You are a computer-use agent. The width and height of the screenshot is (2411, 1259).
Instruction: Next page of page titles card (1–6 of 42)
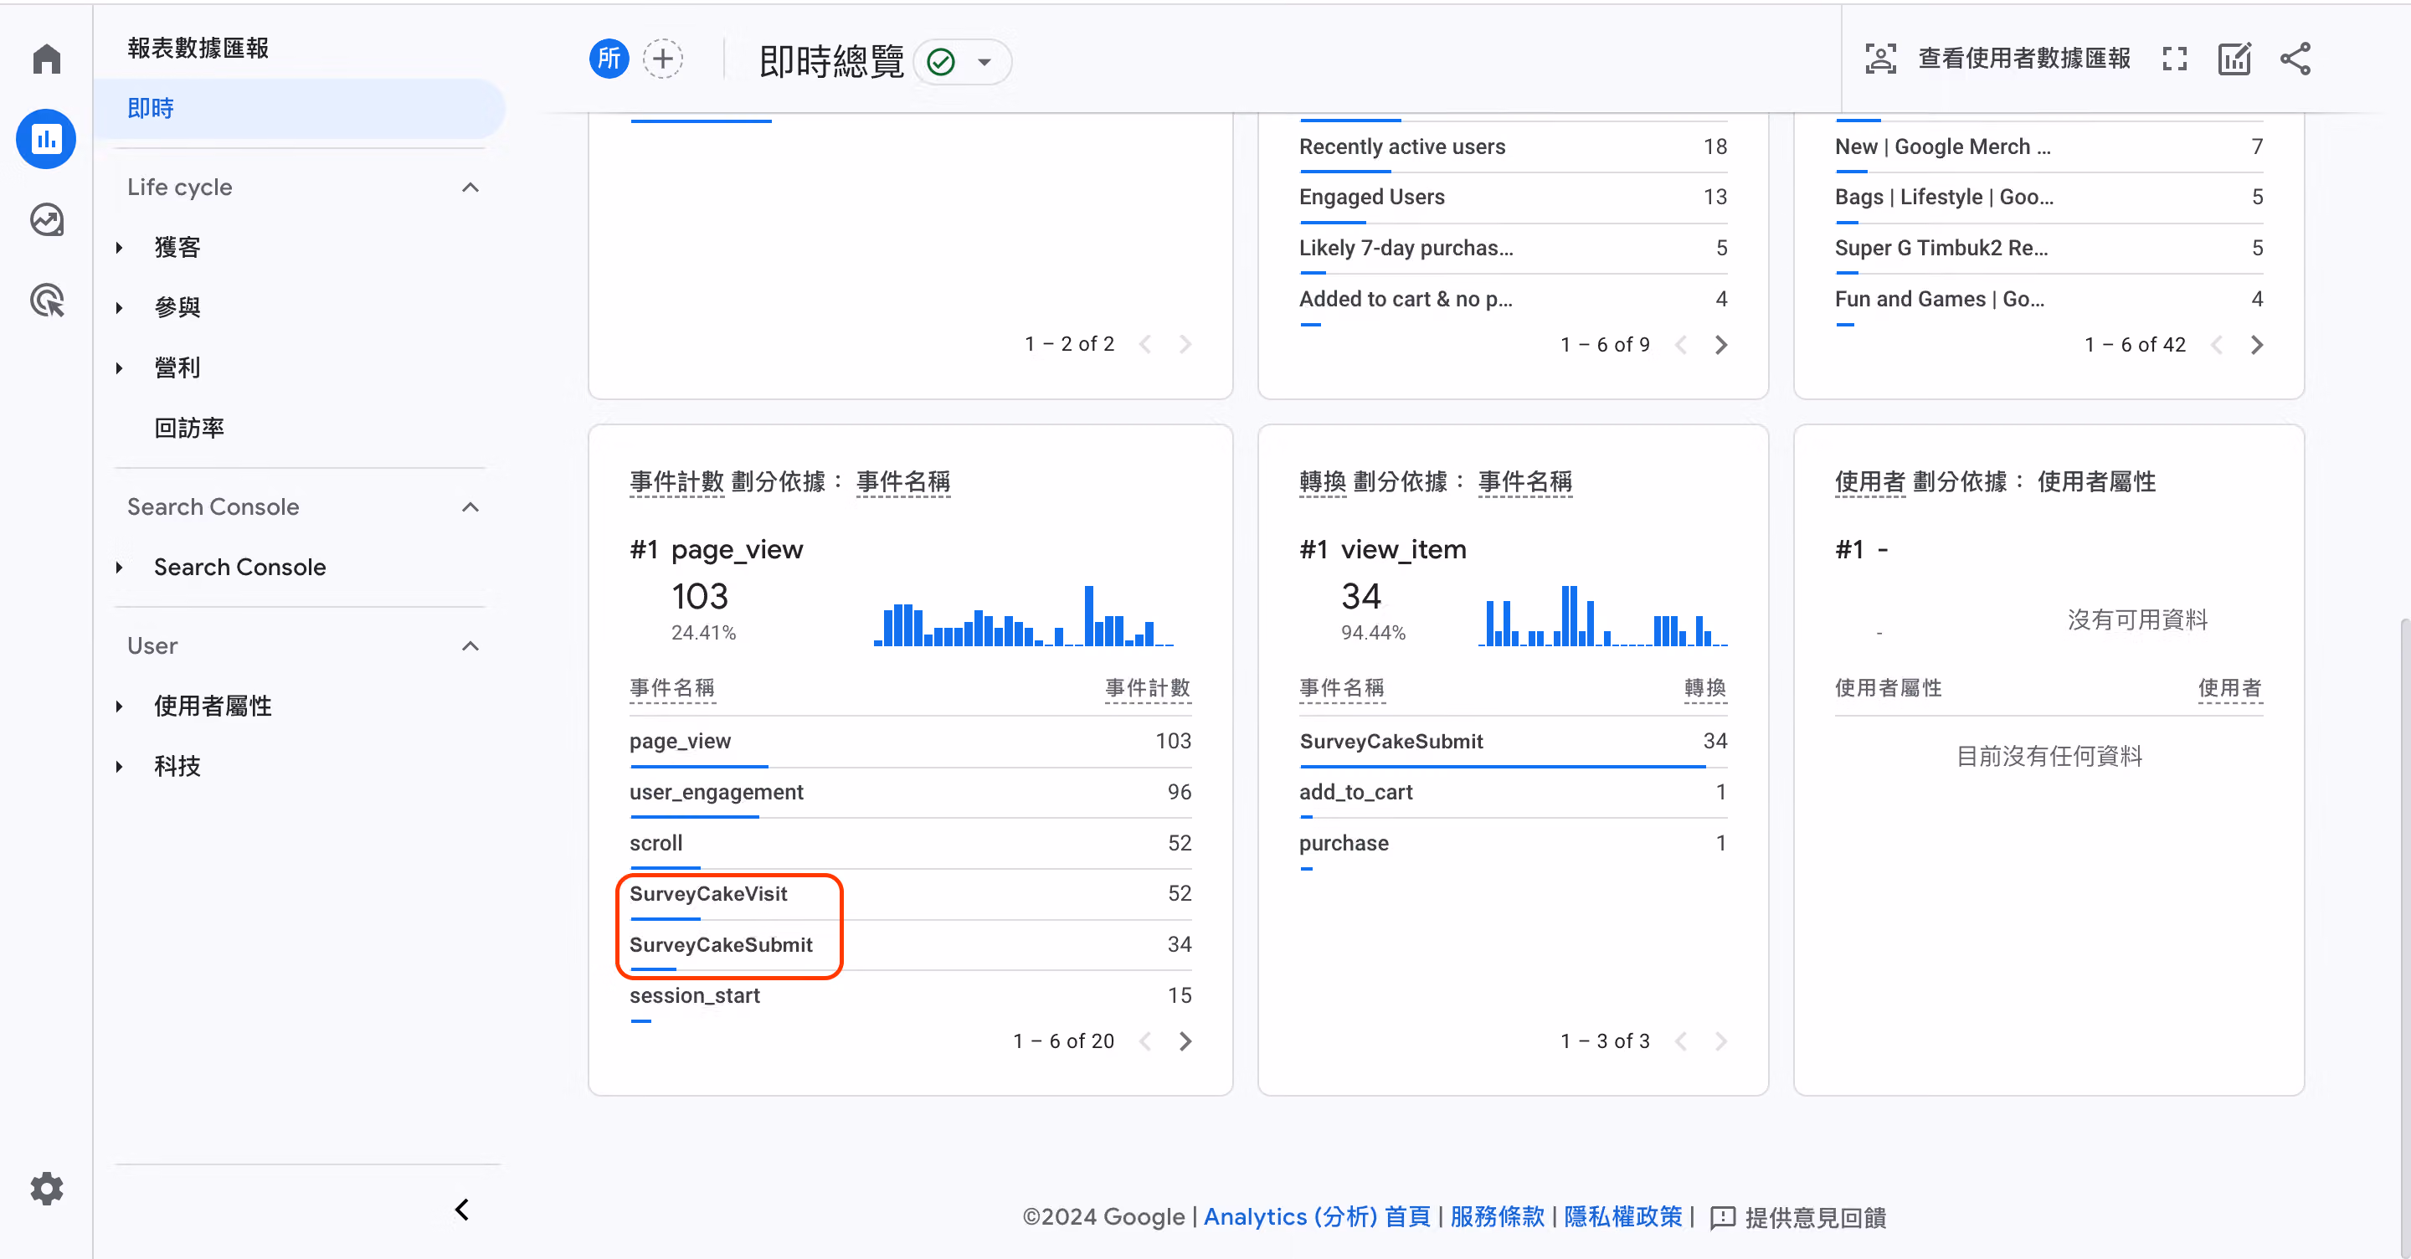[x=2257, y=345]
